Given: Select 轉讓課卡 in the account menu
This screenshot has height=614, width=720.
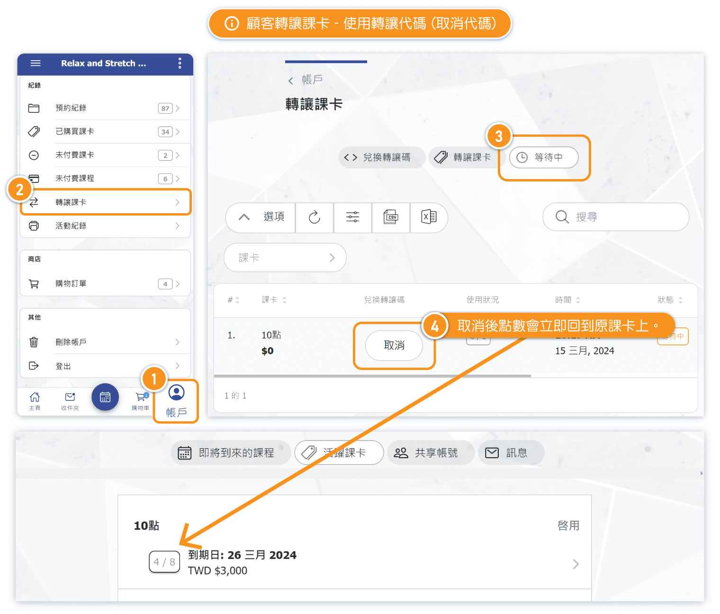Looking at the screenshot, I should (105, 202).
